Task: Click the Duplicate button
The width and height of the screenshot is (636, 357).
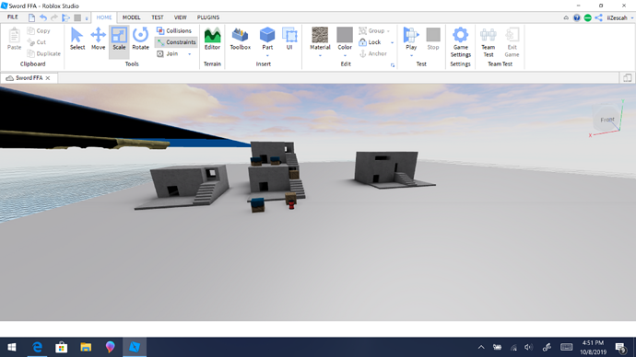Action: pyautogui.click(x=44, y=53)
